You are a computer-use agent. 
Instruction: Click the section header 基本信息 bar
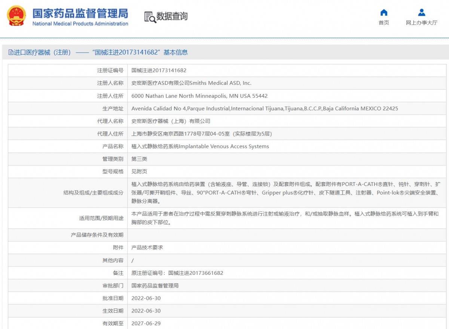[224, 52]
